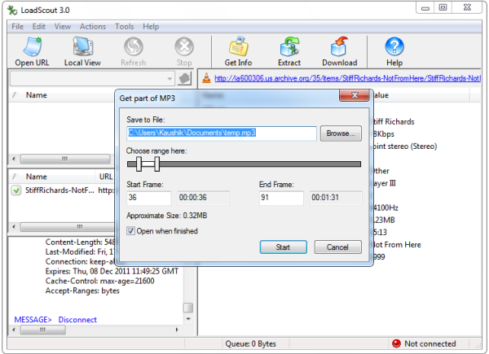Maximize the LoadScout window
Viewport: 489px width, 354px height.
(x=443, y=8)
